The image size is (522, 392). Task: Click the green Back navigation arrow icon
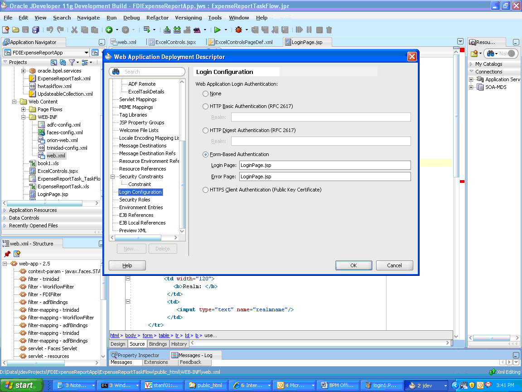[x=109, y=30]
